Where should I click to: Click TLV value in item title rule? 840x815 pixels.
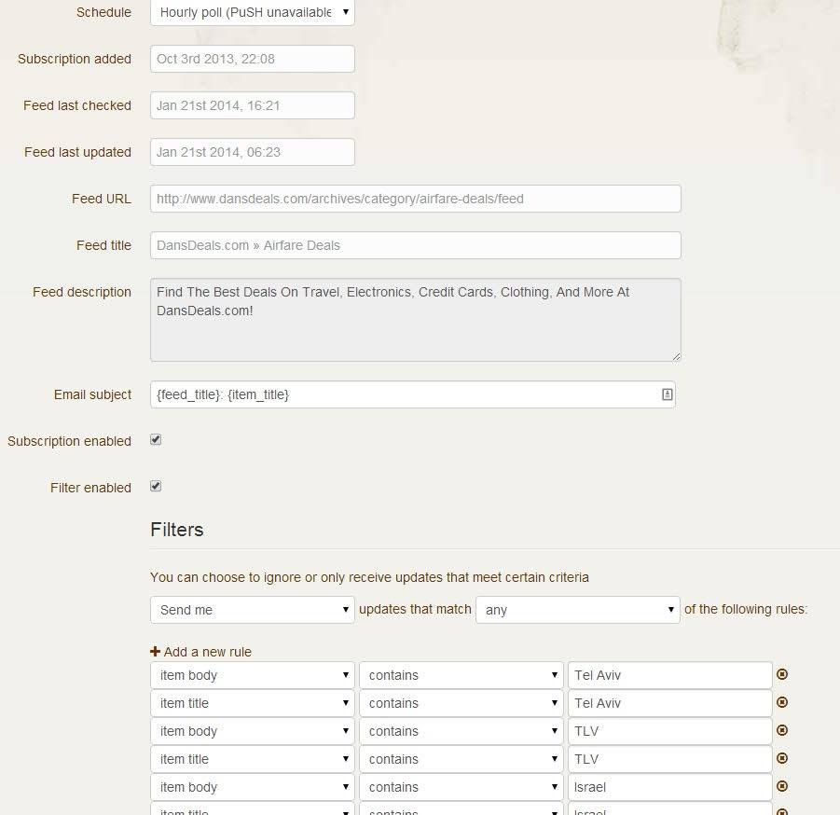click(x=669, y=759)
